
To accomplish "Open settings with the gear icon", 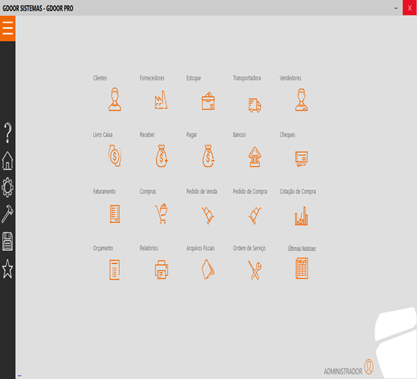I will click(8, 187).
